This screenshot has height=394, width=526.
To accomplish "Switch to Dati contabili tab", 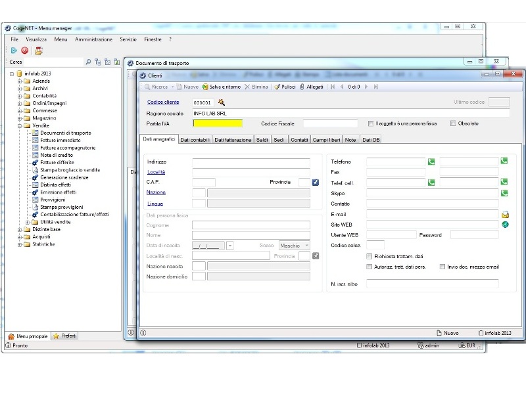I will click(195, 140).
